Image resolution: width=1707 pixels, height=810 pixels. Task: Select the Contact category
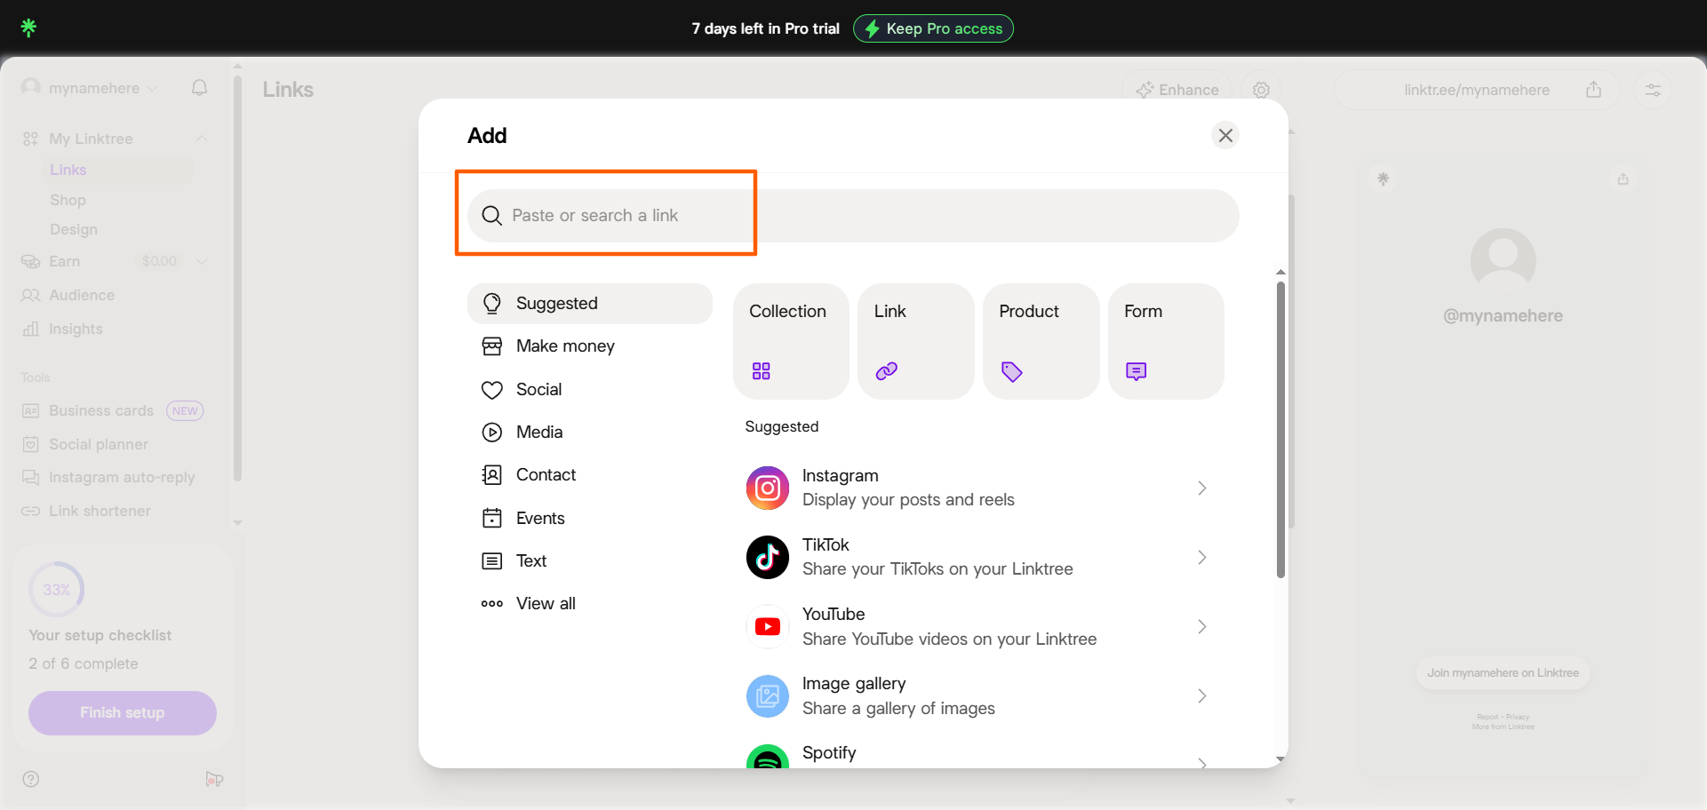tap(590, 475)
